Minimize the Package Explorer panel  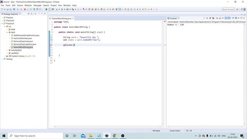click(x=42, y=14)
